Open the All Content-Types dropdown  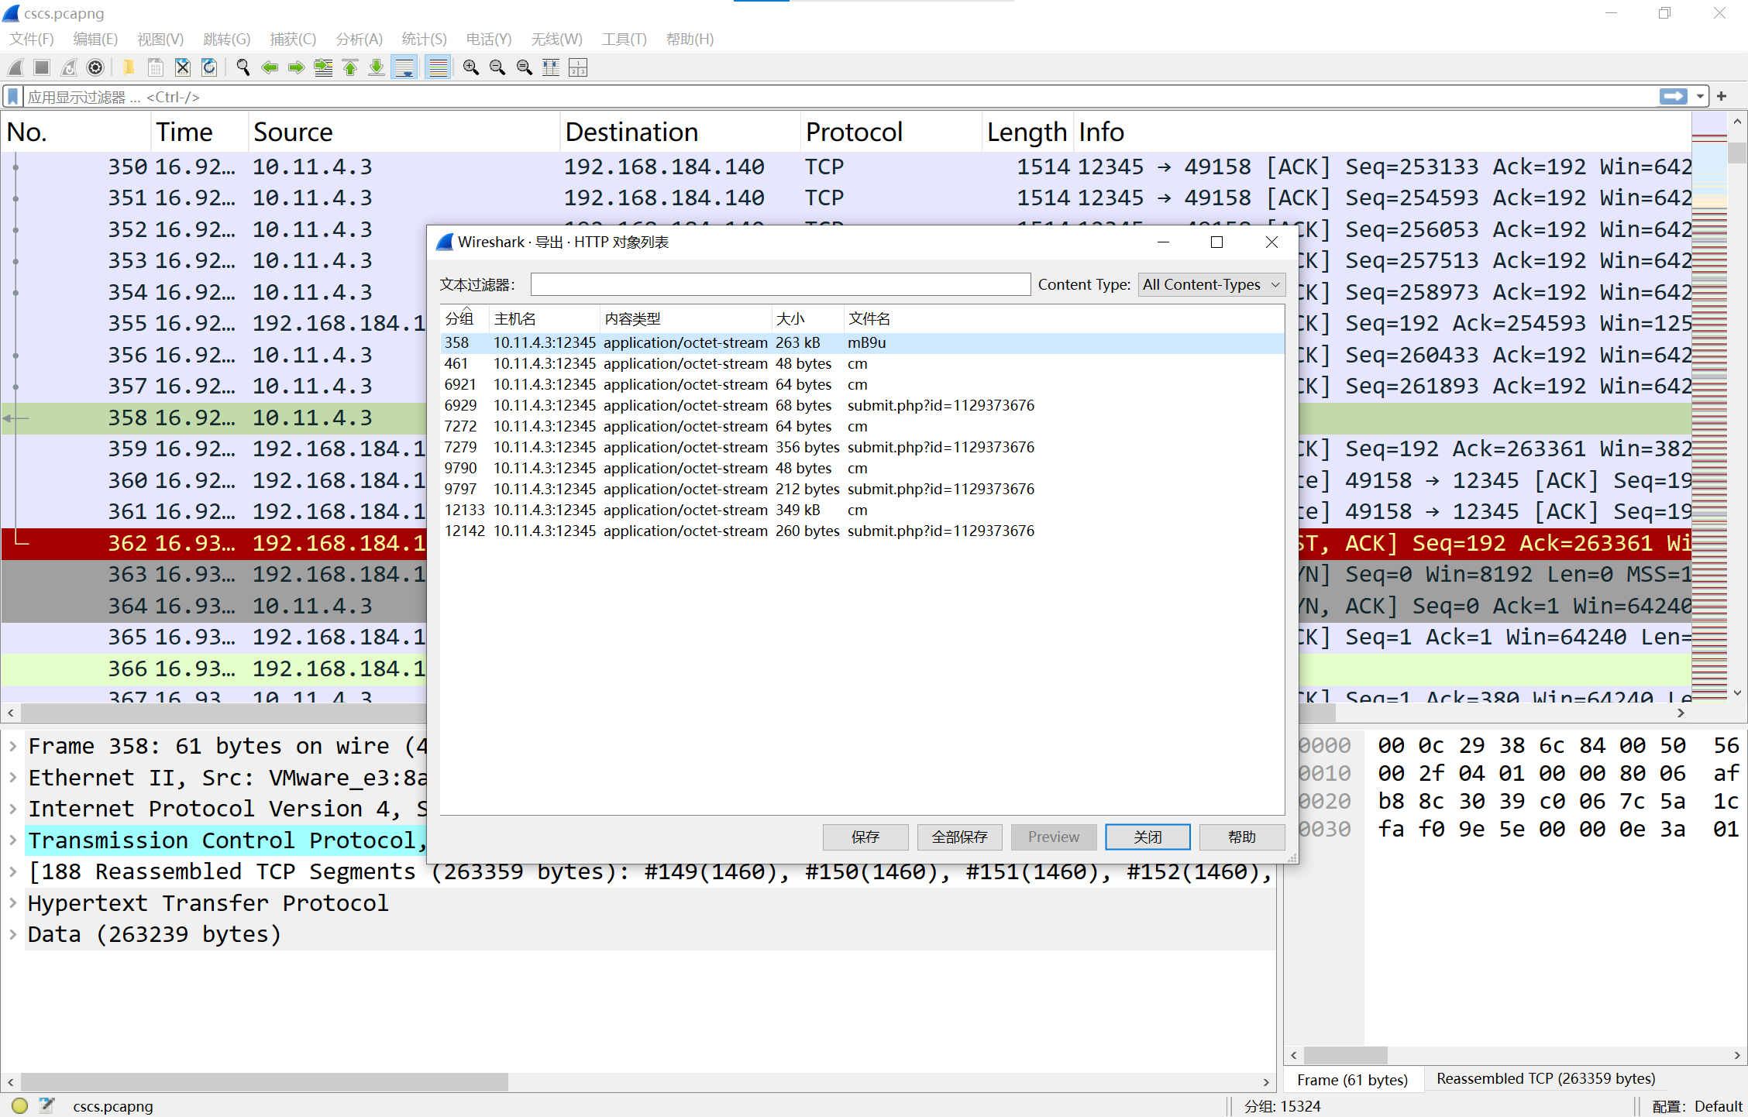1212,285
